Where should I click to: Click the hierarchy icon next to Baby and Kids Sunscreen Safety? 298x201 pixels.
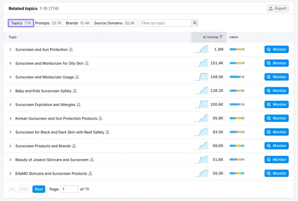(75, 91)
